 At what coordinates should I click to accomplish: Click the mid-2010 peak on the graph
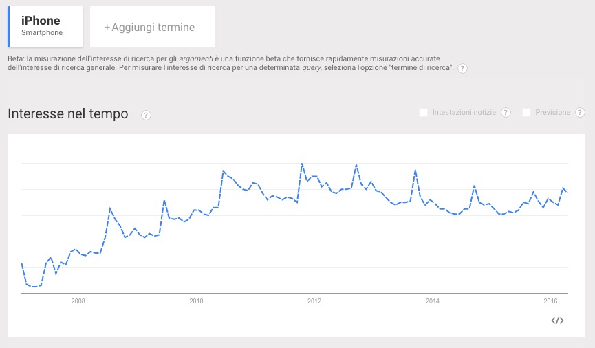[224, 171]
